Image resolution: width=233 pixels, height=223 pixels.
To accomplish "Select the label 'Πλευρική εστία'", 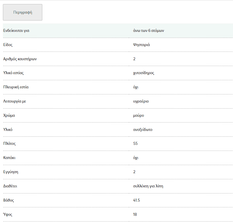I will 16,87.
